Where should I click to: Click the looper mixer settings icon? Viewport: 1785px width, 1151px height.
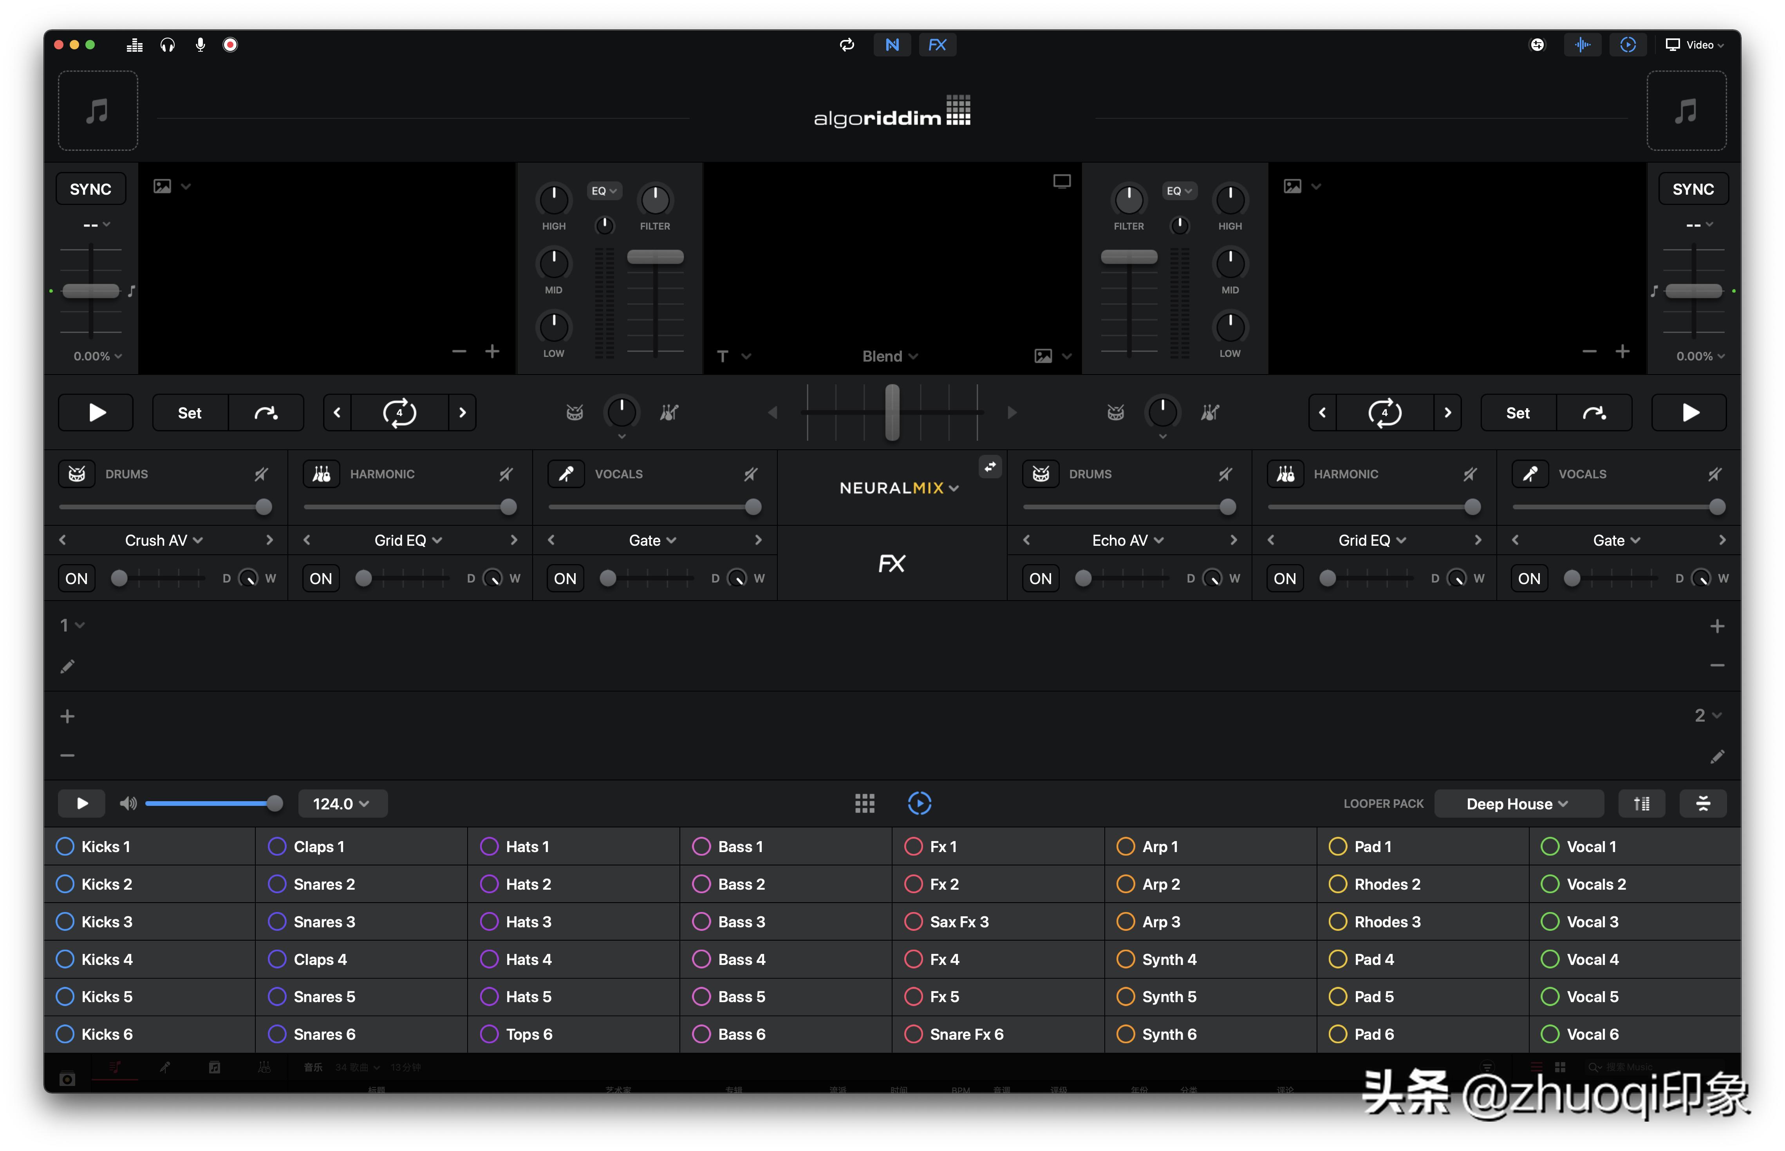point(1642,804)
